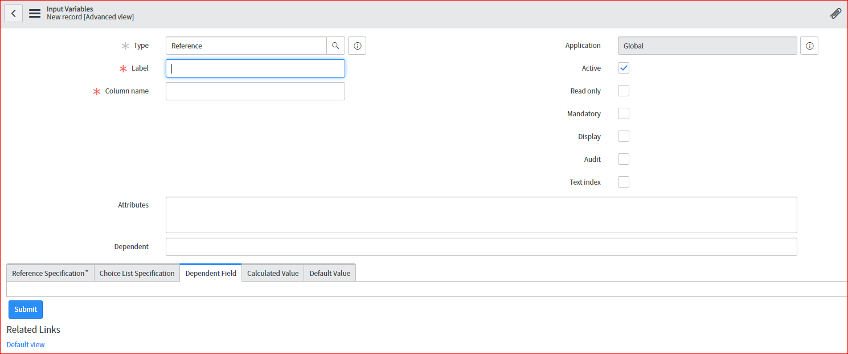Enable the Read only checkbox
The width and height of the screenshot is (848, 354).
[624, 91]
